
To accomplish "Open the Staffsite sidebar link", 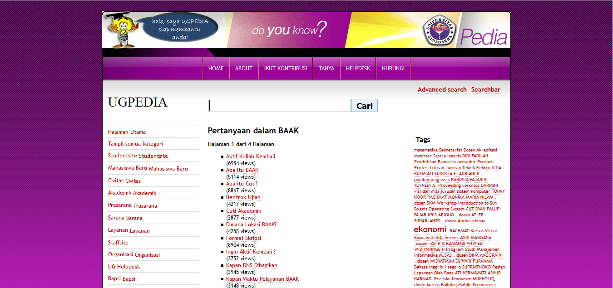I will (118, 243).
